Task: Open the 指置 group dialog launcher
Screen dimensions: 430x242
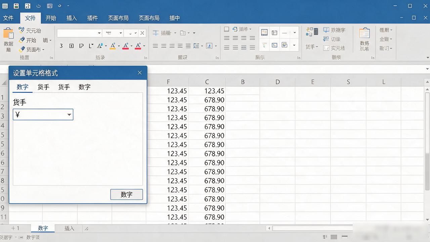Action: (51, 58)
